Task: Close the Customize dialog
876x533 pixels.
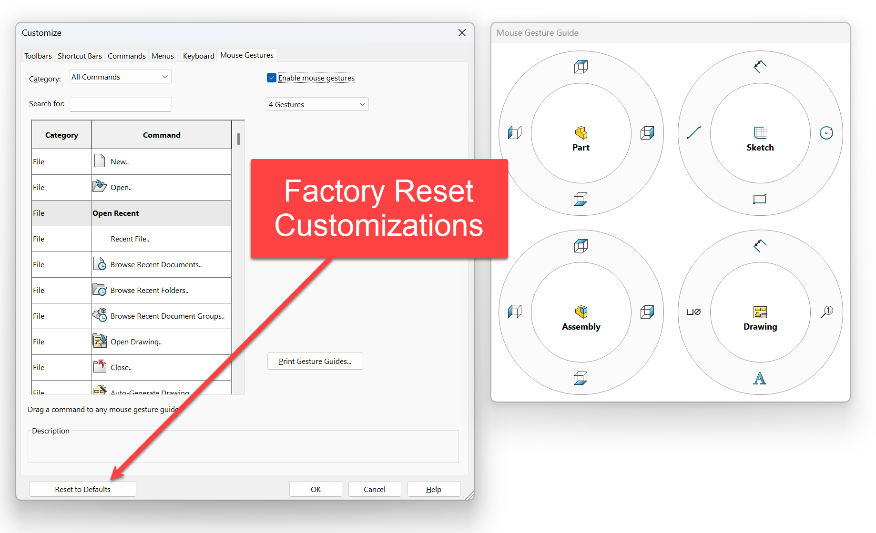Action: point(462,32)
